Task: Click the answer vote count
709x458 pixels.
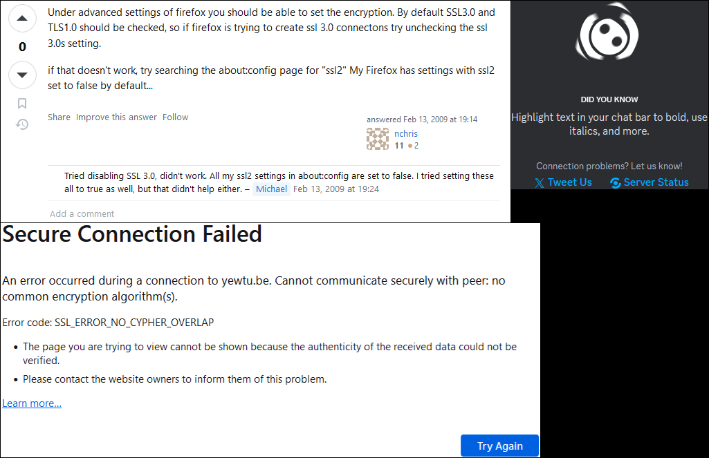Action: (x=22, y=47)
